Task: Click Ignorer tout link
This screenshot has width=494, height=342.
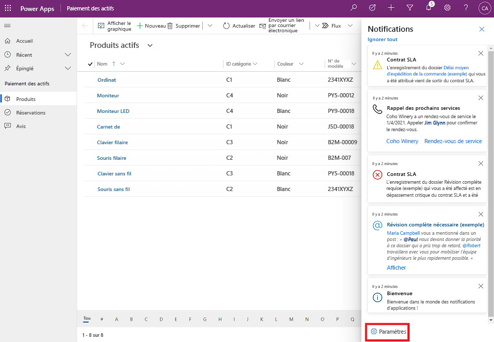Action: click(x=382, y=40)
